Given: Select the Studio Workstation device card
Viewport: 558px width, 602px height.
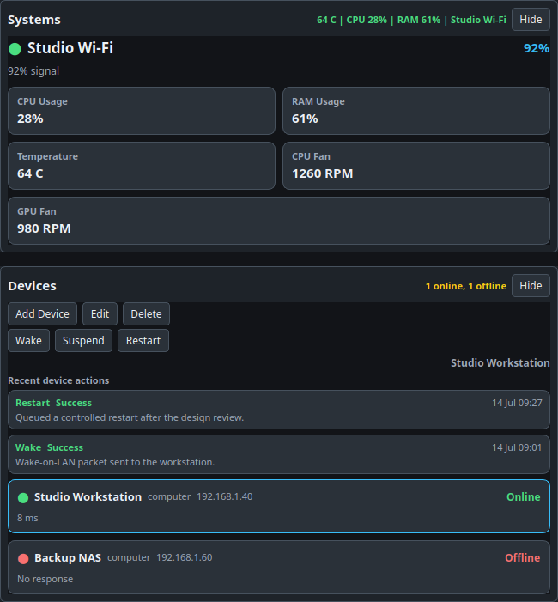Looking at the screenshot, I should coord(279,506).
